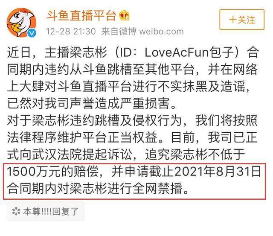Click the line 已然对我司声誉造成严重损害
Screen dimensions: 273x236
92,103
